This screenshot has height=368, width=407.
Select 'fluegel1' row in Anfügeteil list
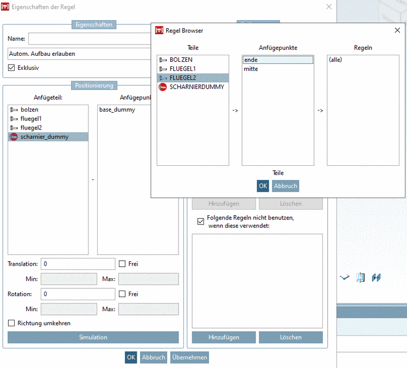pyautogui.click(x=48, y=119)
